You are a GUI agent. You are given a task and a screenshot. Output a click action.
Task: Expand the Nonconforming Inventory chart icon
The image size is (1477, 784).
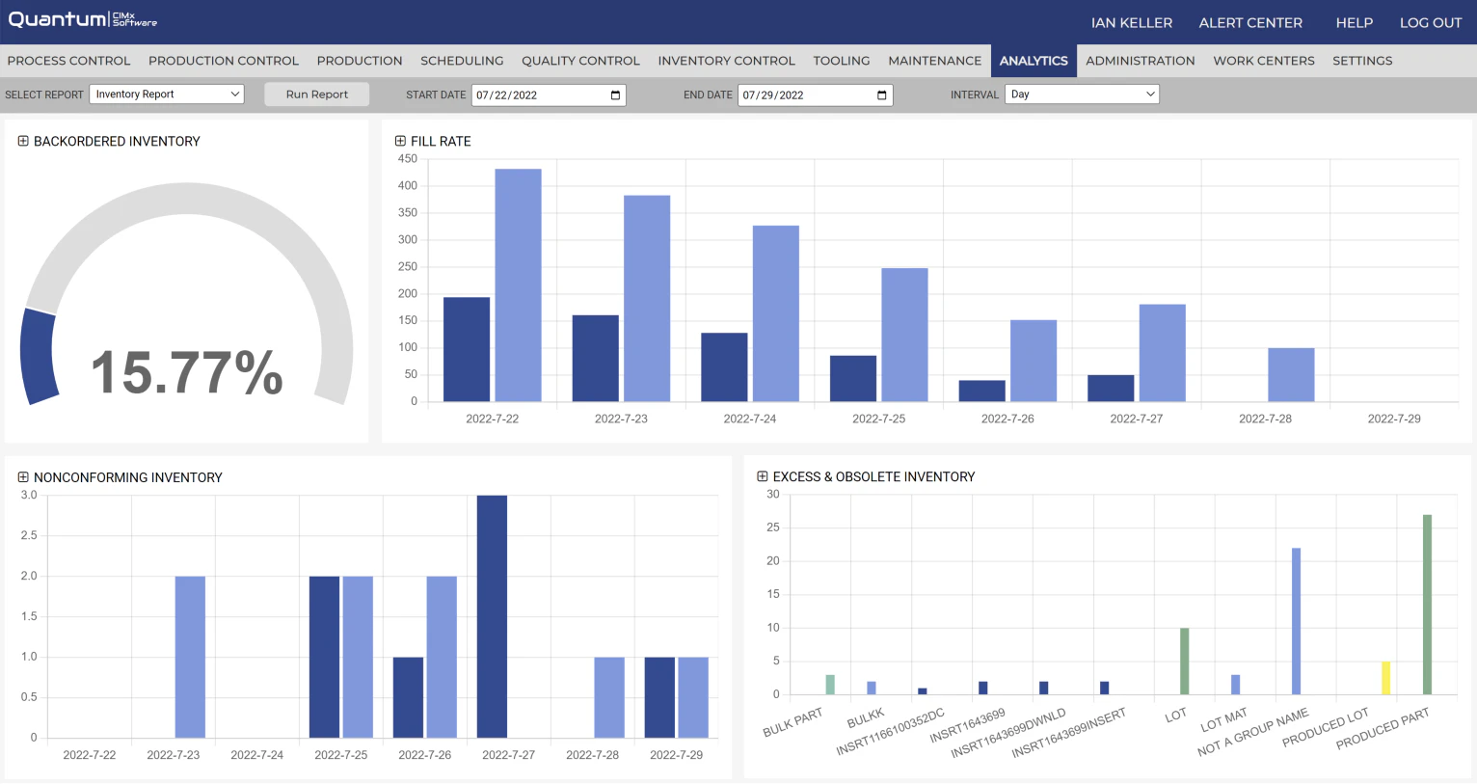[x=23, y=477]
